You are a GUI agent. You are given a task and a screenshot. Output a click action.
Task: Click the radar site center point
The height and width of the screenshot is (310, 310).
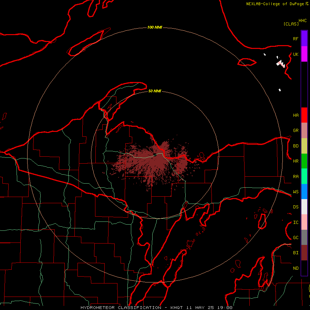tap(155, 155)
